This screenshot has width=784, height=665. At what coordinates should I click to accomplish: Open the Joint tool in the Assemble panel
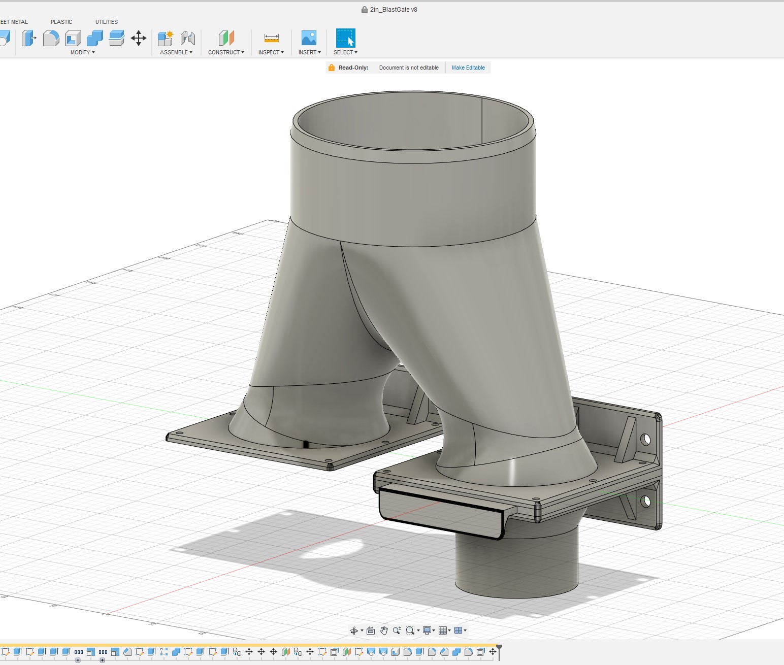187,38
